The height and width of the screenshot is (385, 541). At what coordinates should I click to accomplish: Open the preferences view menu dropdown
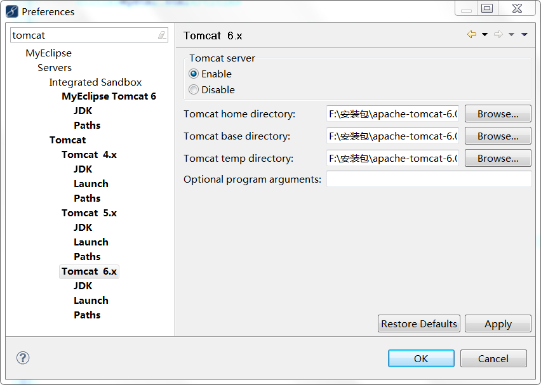(x=524, y=34)
